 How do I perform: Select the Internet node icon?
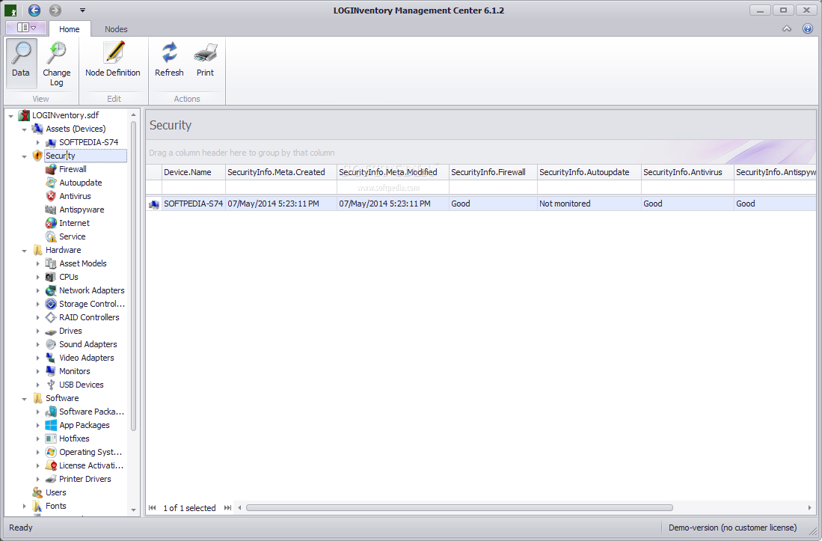[51, 223]
